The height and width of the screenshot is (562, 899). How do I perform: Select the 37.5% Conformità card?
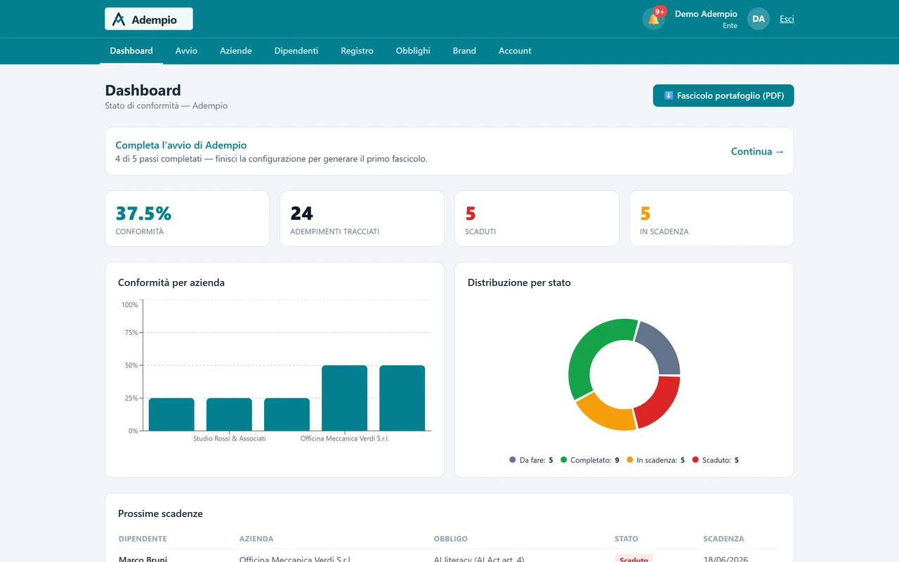point(188,218)
